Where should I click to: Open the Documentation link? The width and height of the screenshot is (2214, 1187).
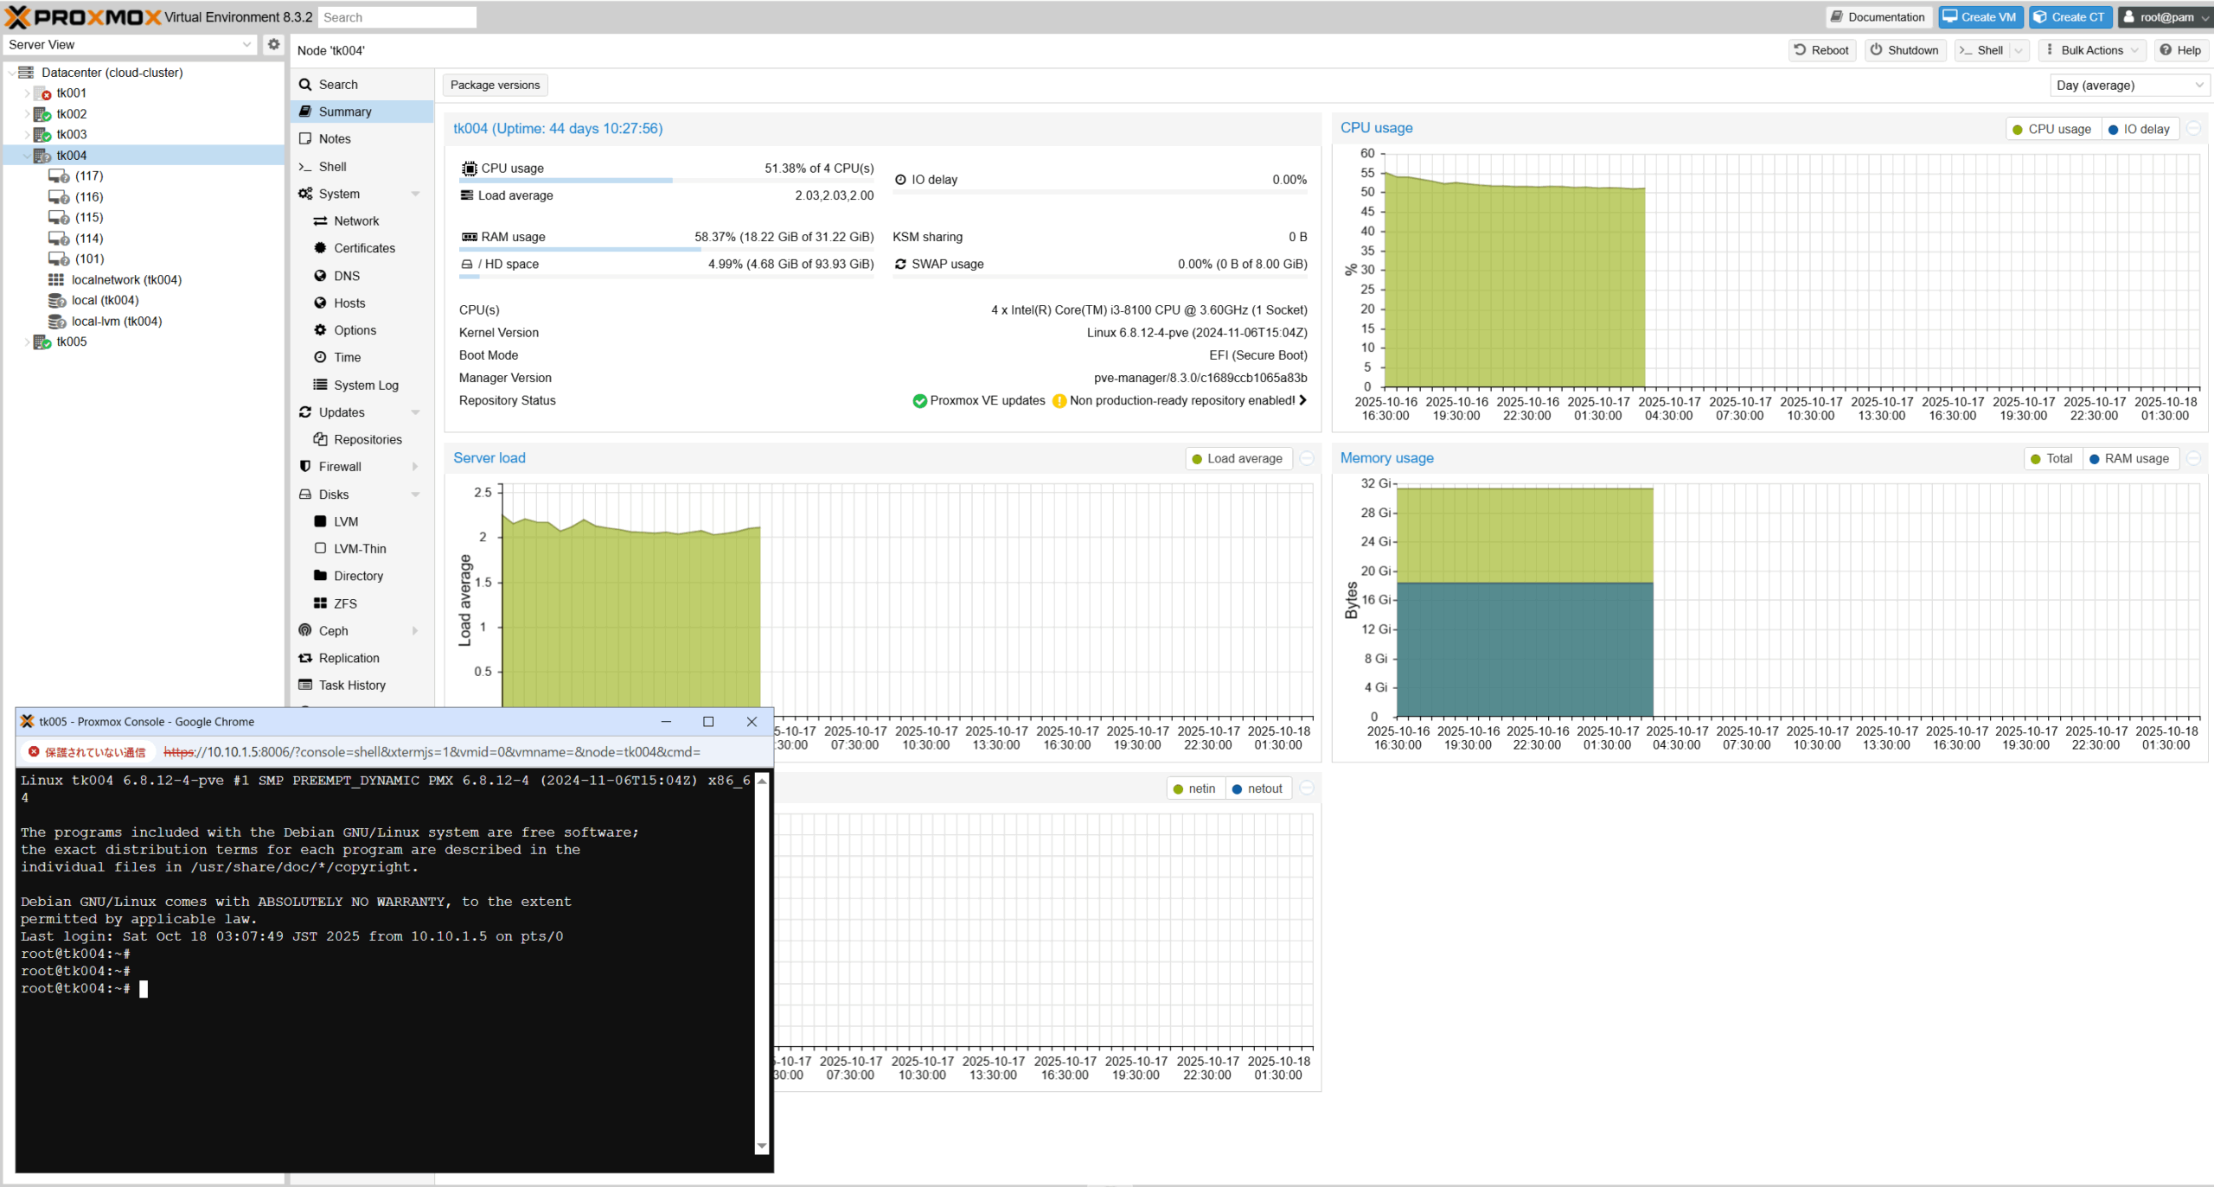tap(1878, 16)
